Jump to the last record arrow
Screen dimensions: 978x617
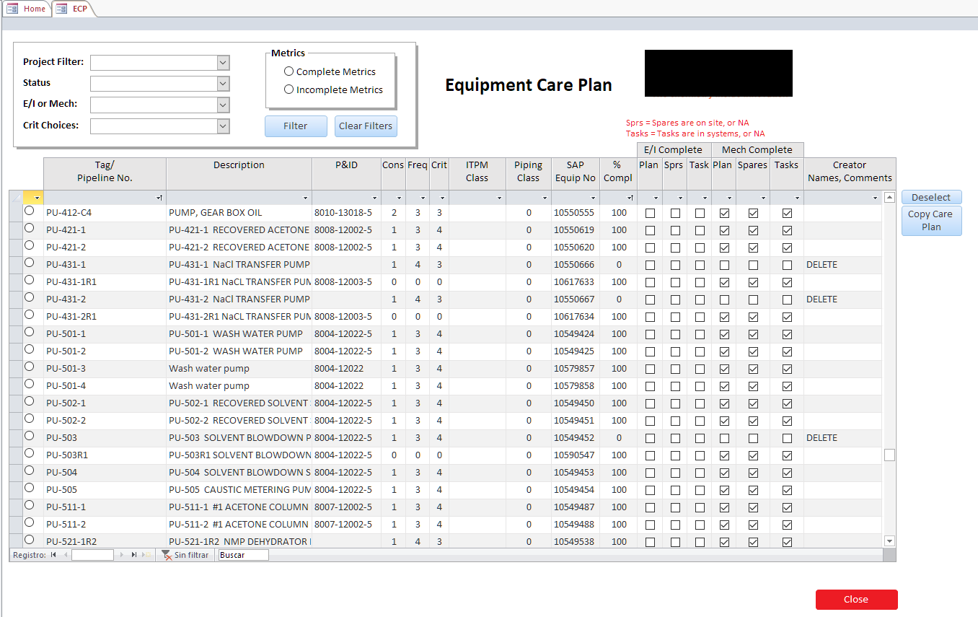click(x=134, y=555)
